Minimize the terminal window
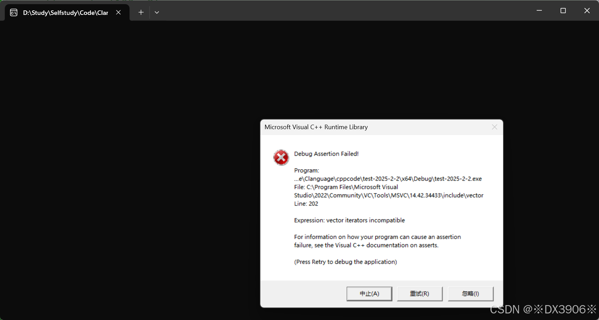 click(x=539, y=11)
